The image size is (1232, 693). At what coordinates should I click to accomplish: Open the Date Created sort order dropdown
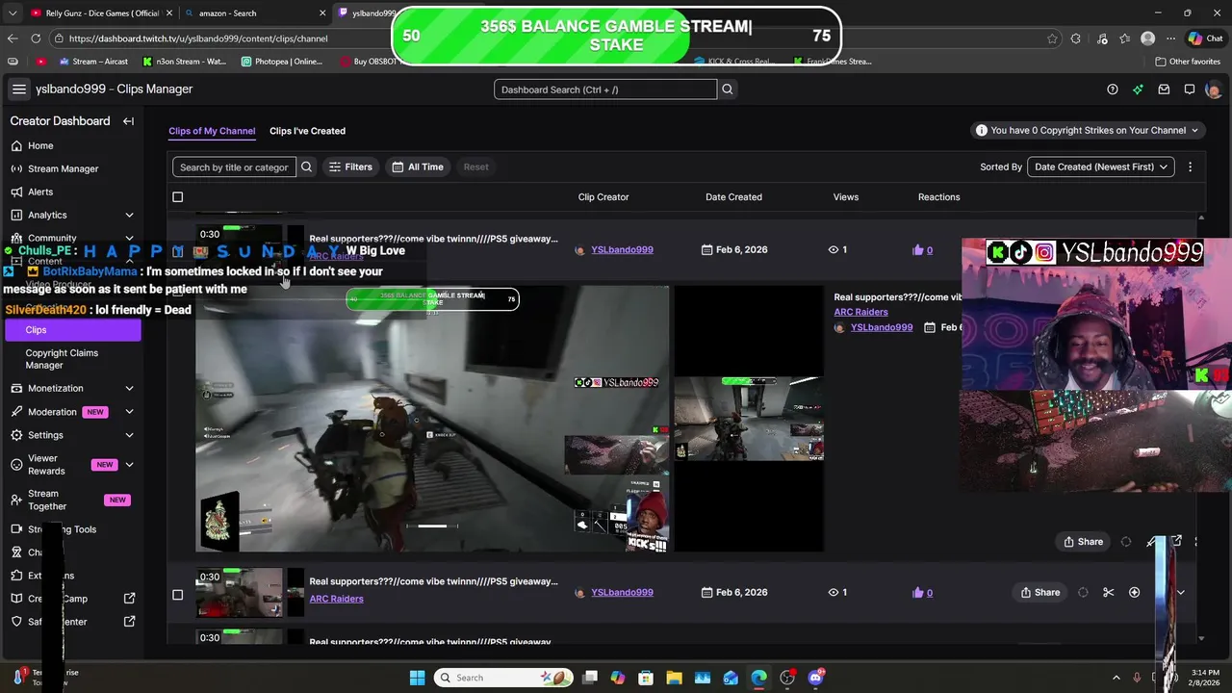[x=1100, y=167]
